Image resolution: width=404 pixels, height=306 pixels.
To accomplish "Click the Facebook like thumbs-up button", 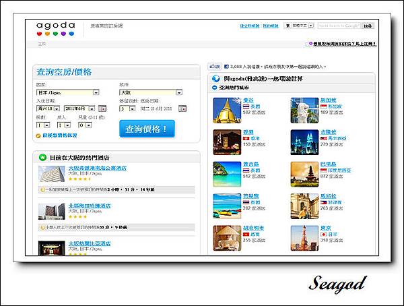I will point(214,67).
